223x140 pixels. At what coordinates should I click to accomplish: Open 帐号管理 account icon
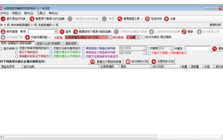[3, 31]
